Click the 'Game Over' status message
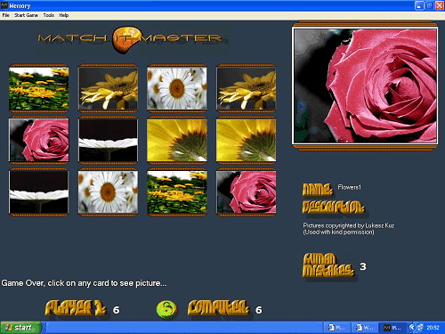Viewport: 445px width, 334px height. (84, 283)
